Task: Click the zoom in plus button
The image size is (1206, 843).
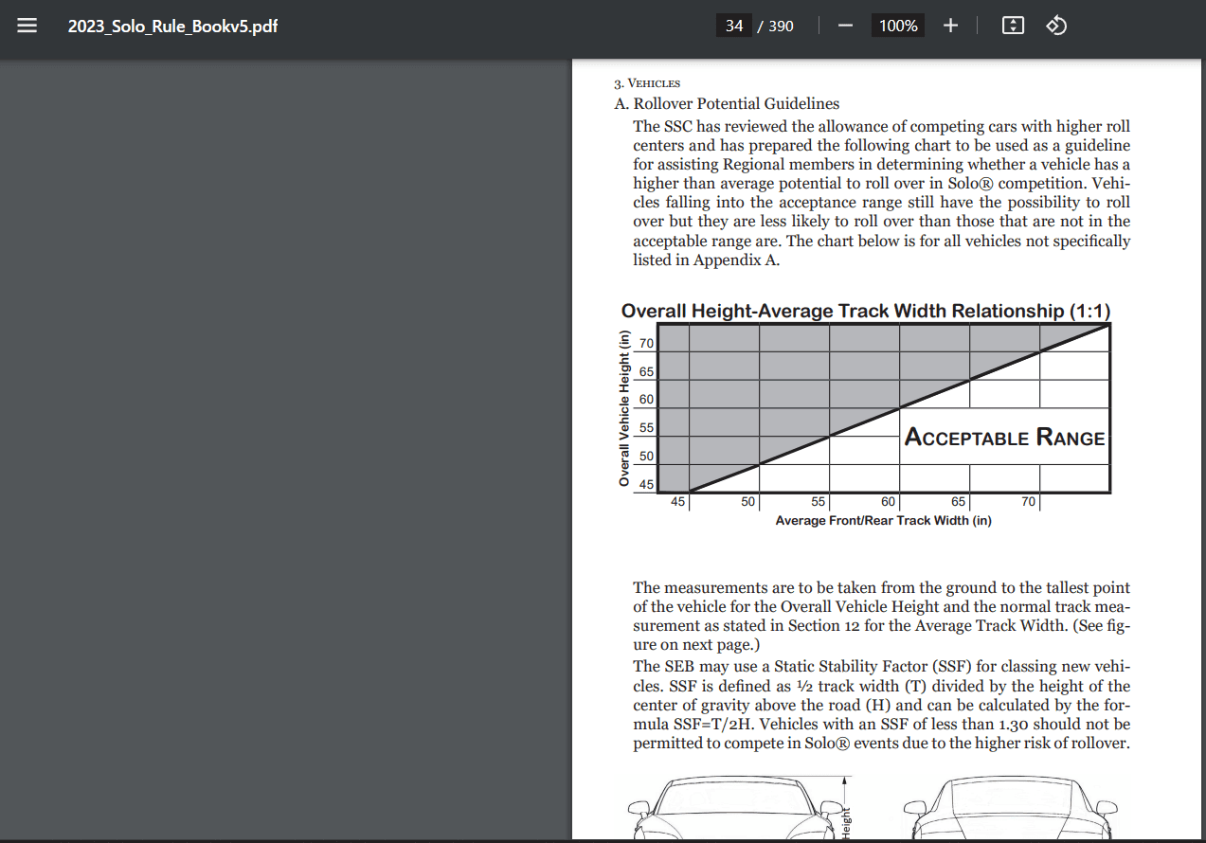Action: pos(950,26)
